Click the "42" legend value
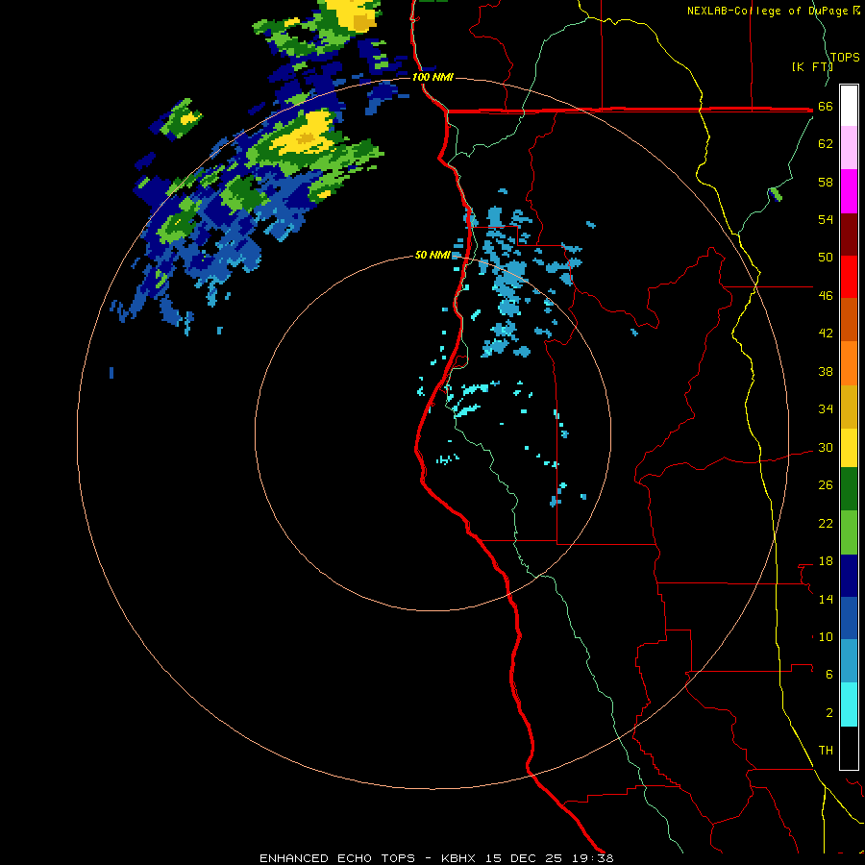Image resolution: width=865 pixels, height=865 pixels. pos(826,334)
